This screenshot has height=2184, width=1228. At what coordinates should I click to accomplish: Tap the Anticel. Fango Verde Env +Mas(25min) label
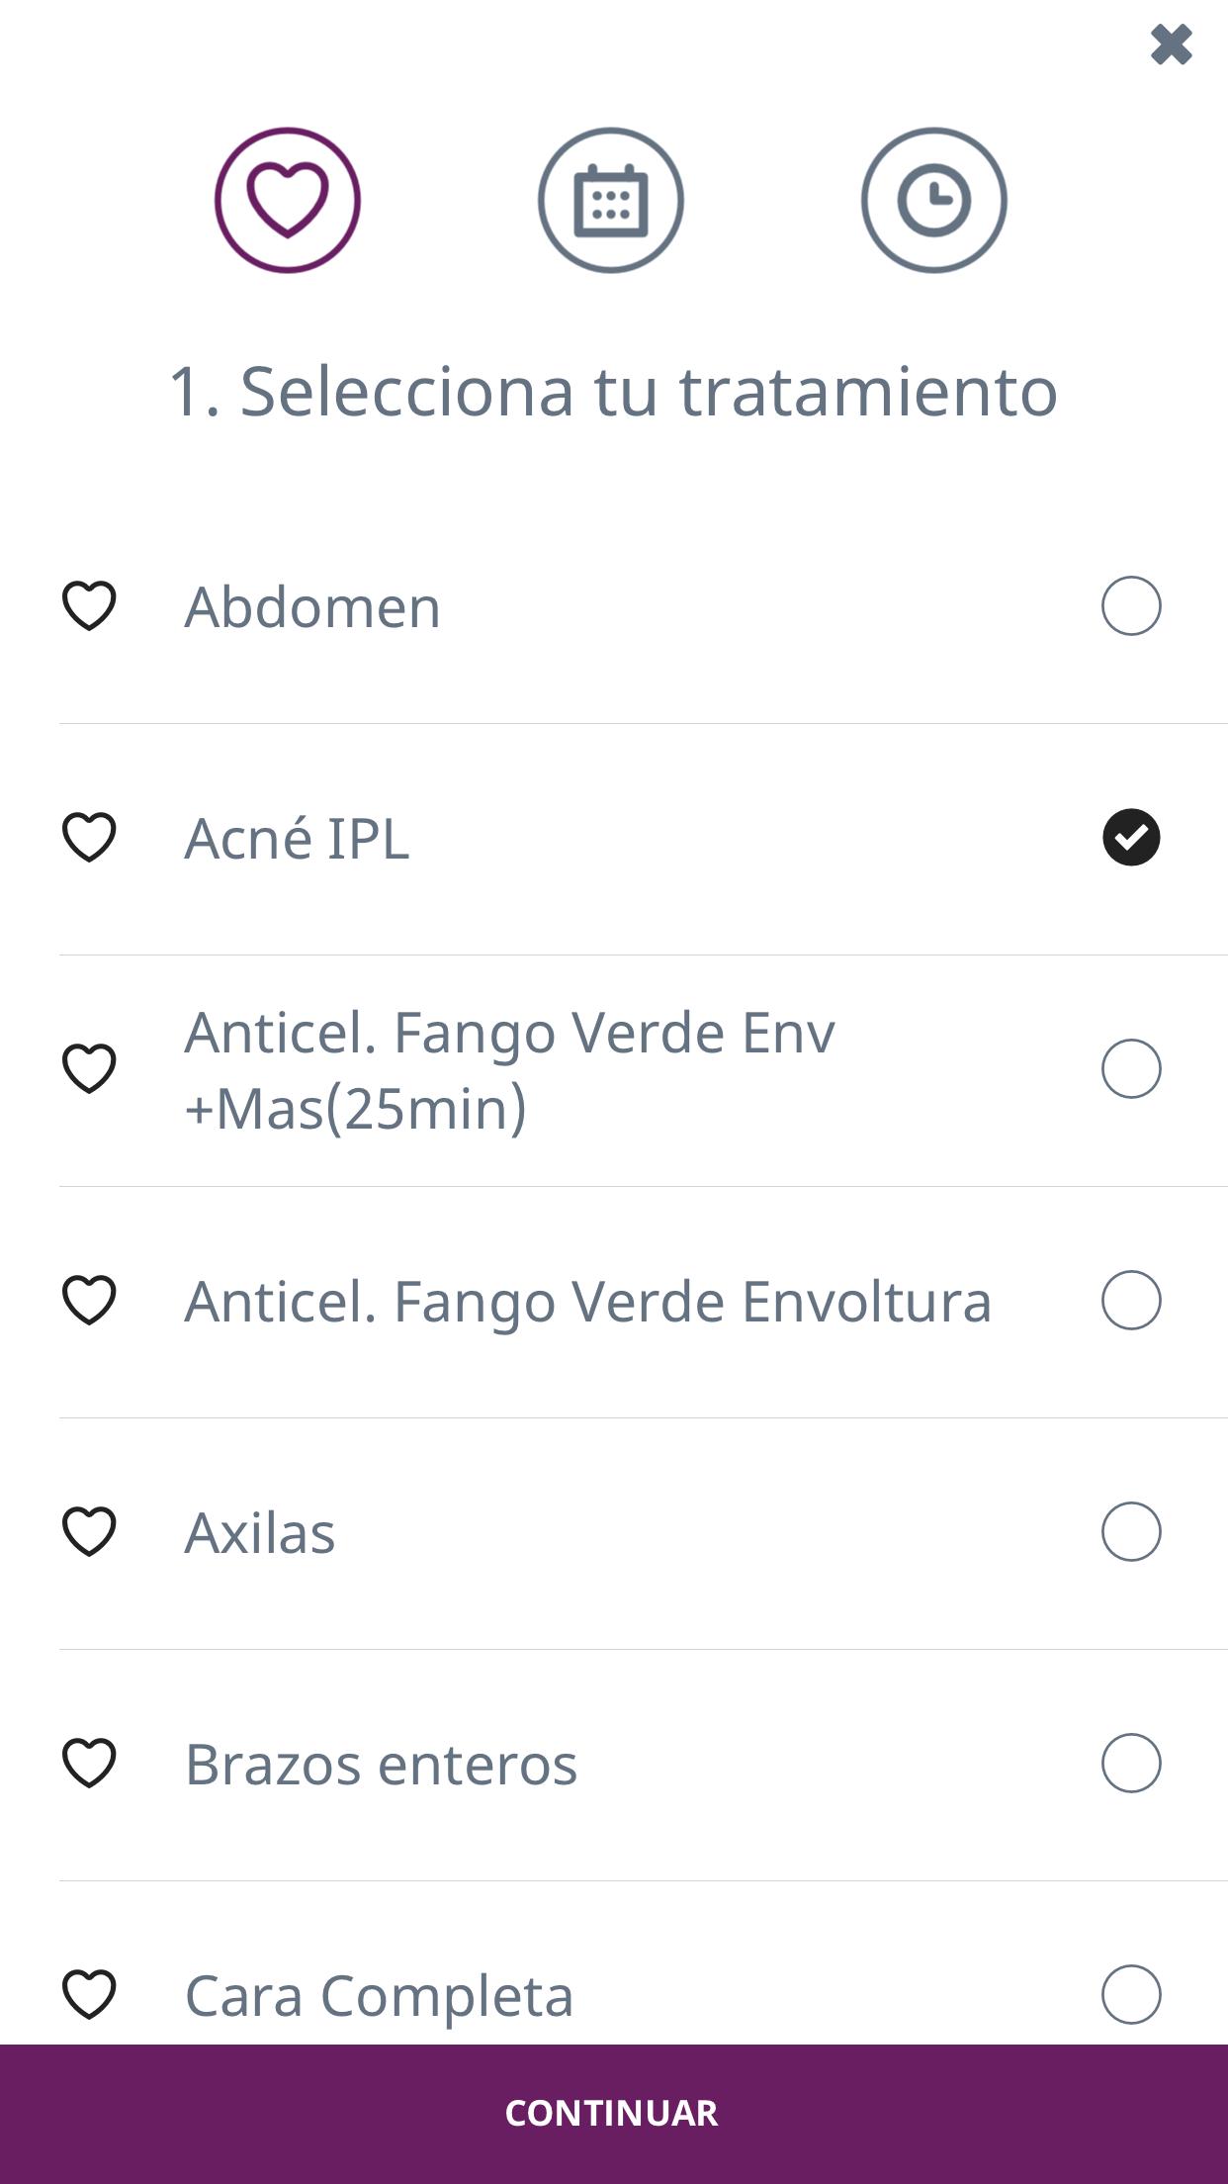(x=509, y=1070)
